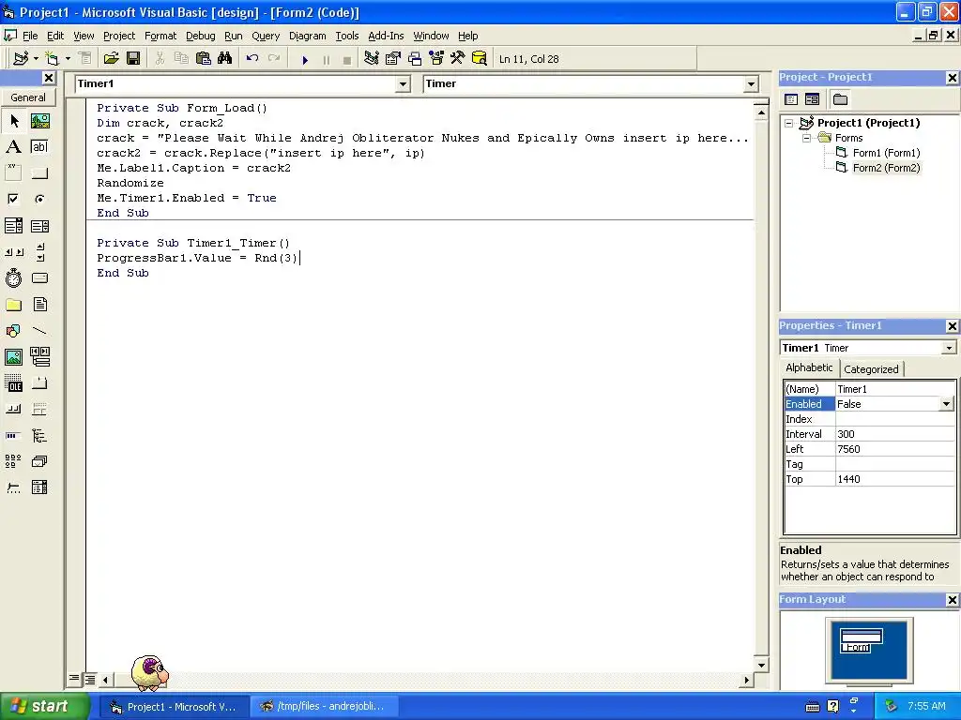Click View Object in Project panel
961x720 pixels.
(812, 99)
